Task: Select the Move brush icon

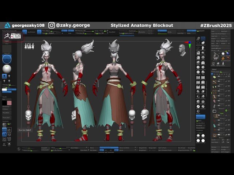Action: (x=198, y=62)
